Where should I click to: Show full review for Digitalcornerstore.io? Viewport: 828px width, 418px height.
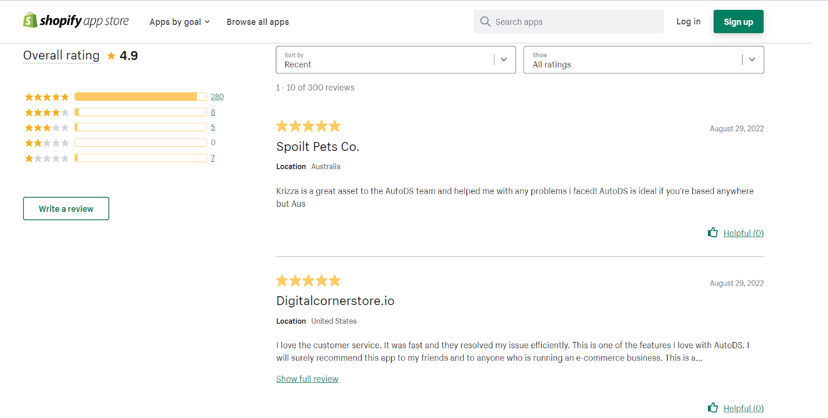coord(307,379)
